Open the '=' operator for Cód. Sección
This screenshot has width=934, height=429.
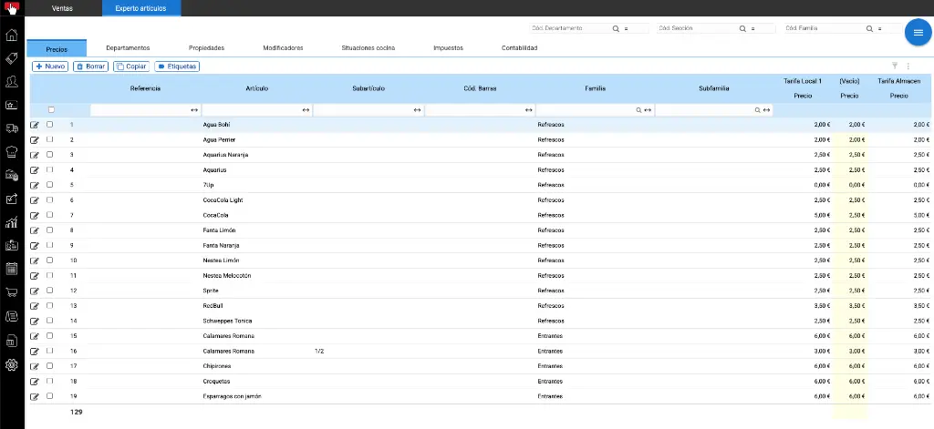(x=752, y=28)
